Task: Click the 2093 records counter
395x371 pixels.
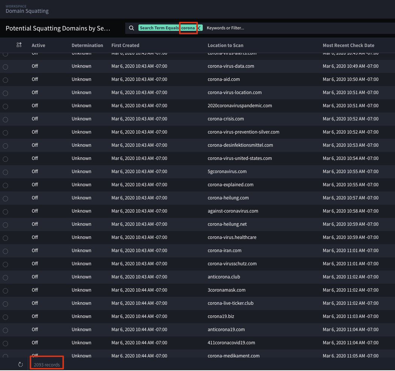Action: [46, 364]
